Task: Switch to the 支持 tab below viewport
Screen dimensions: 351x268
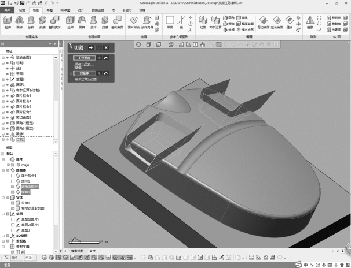Action: pyautogui.click(x=93, y=251)
